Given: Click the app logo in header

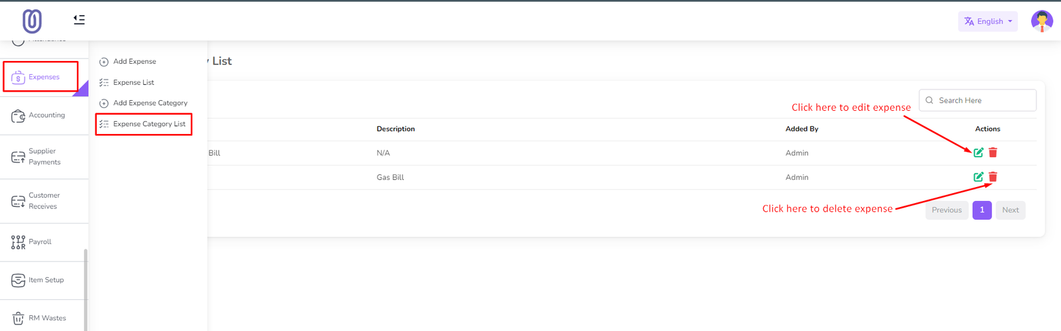Looking at the screenshot, I should [x=32, y=21].
